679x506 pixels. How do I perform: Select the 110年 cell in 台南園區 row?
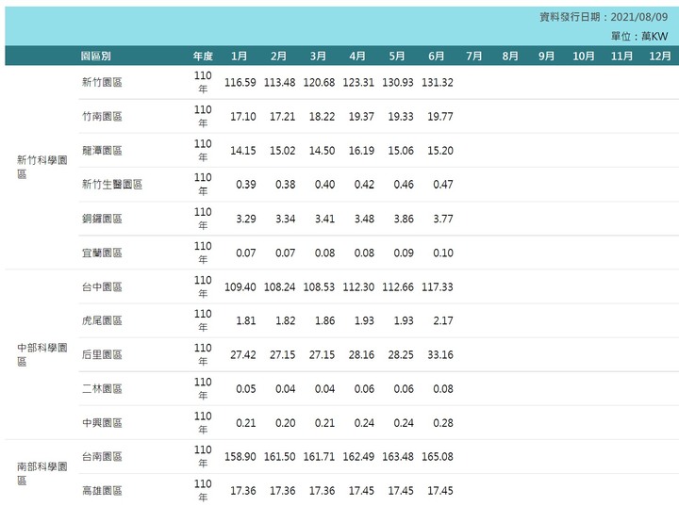pos(203,457)
